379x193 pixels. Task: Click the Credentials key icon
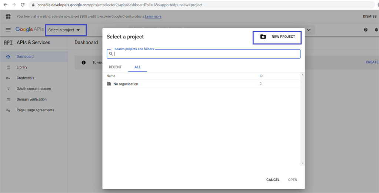point(8,78)
